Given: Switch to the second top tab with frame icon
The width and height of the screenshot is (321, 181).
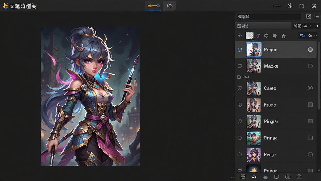Looking at the screenshot, I should click(170, 6).
